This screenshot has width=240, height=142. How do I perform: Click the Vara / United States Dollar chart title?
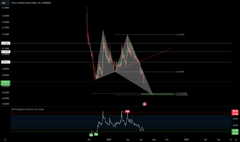coord(31,3)
